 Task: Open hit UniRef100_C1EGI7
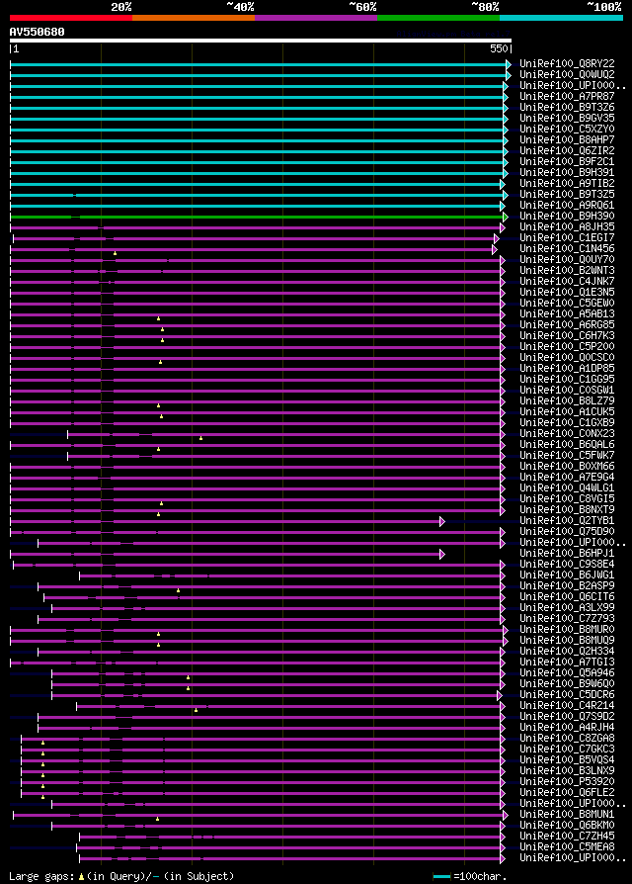[567, 238]
